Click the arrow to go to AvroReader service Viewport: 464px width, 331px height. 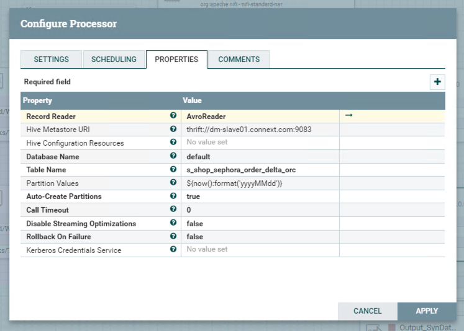[348, 116]
